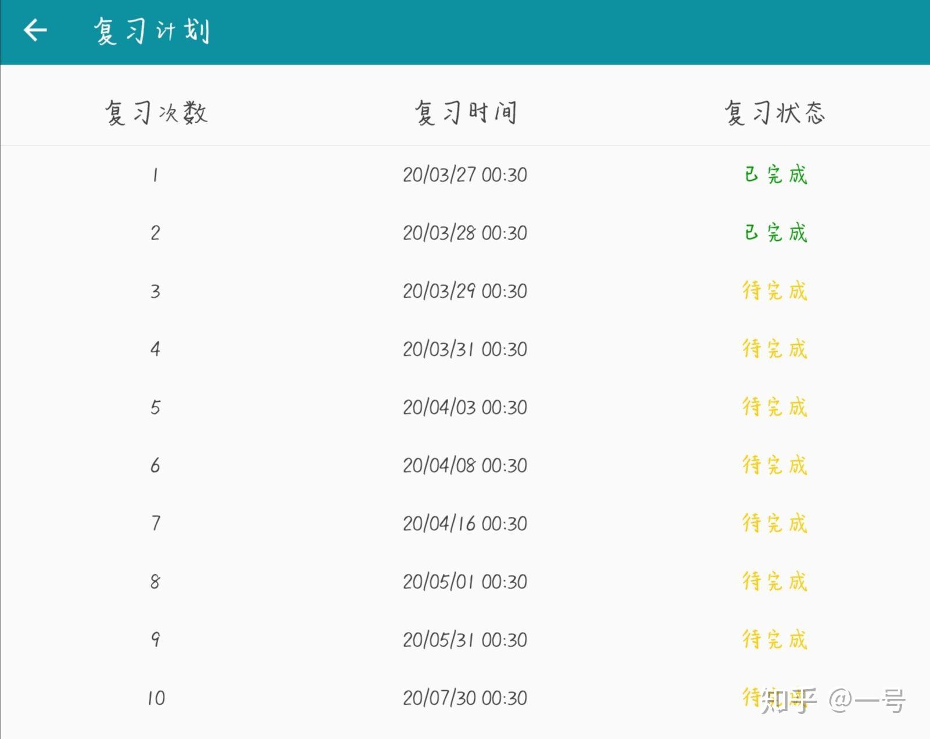Select review time 20/07/30 00:30

[x=465, y=698]
